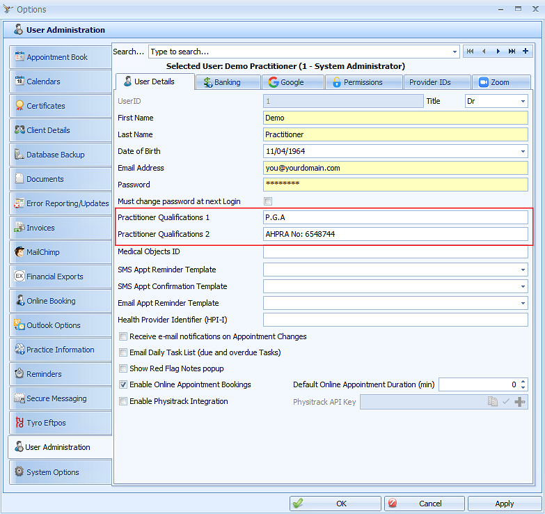The width and height of the screenshot is (545, 514).
Task: Enable e-mail notifications on Appointment Changes
Action: click(123, 336)
